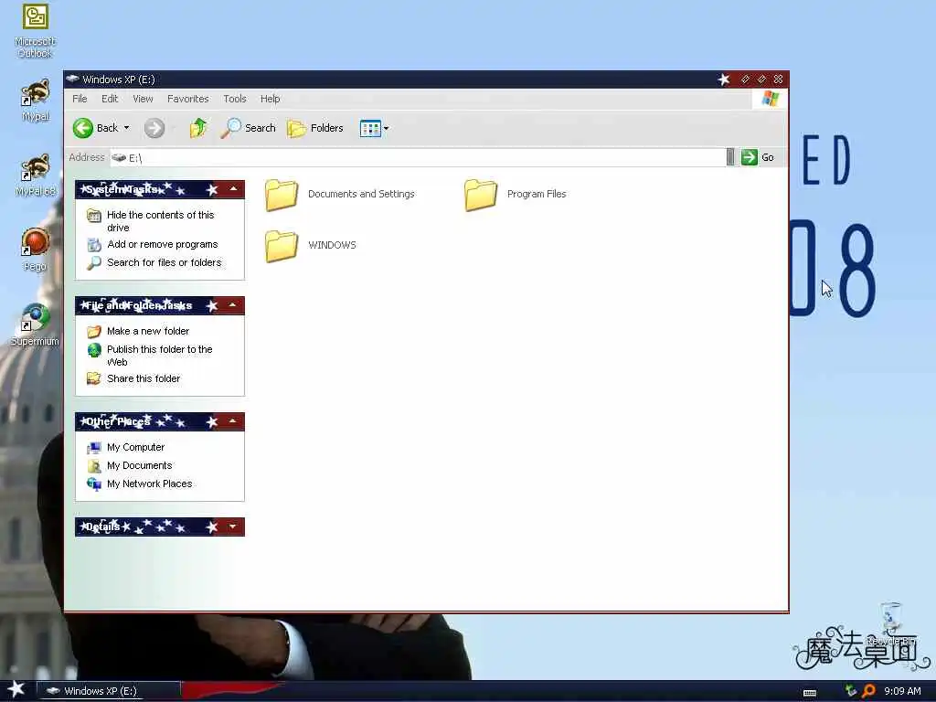Click the drive icon in the title bar
The image size is (936, 702).
point(72,79)
